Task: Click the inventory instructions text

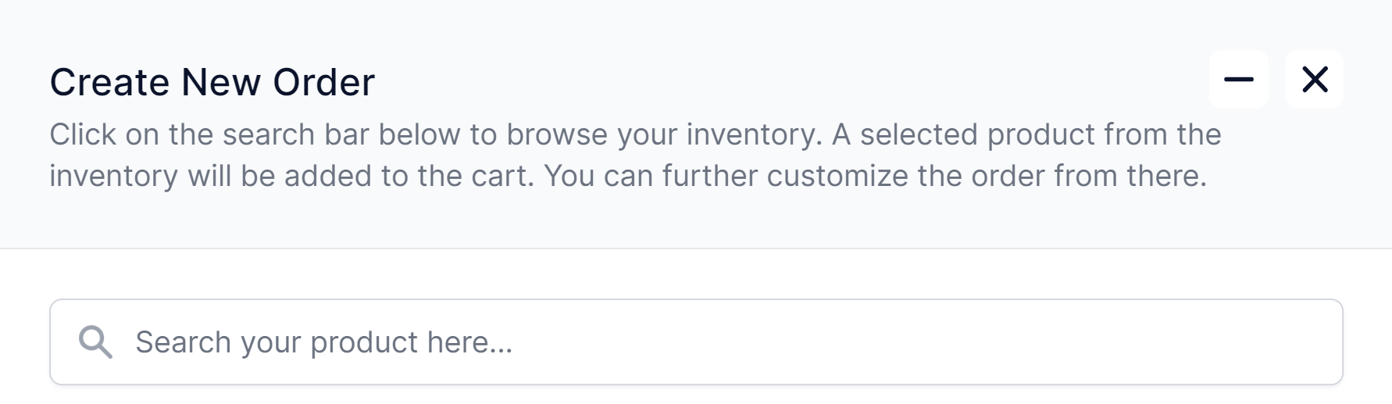Action: [x=634, y=156]
